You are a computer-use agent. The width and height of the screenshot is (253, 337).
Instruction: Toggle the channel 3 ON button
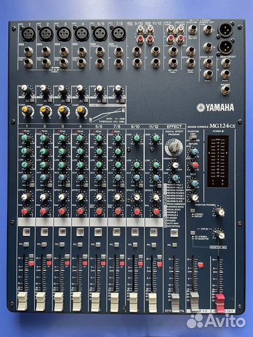(62, 232)
